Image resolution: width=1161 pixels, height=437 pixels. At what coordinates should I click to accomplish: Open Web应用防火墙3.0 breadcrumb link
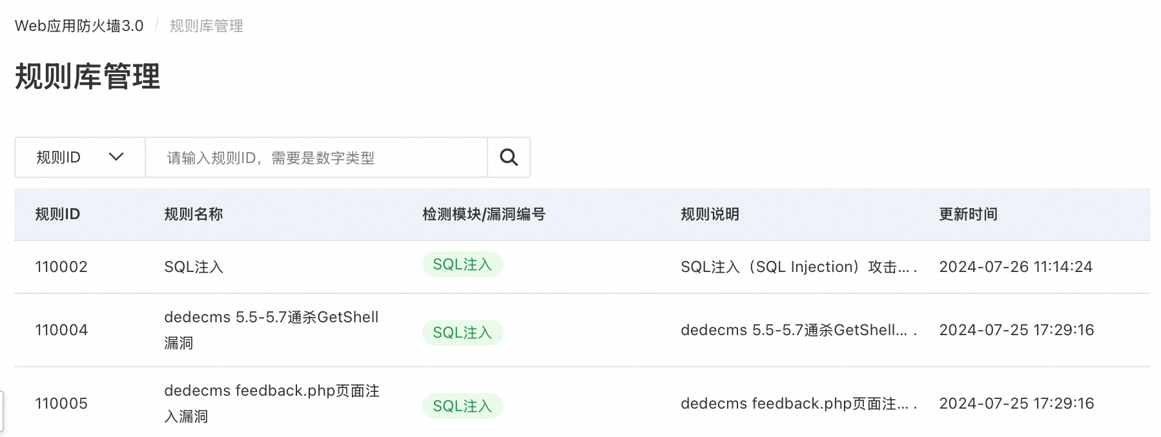[79, 26]
